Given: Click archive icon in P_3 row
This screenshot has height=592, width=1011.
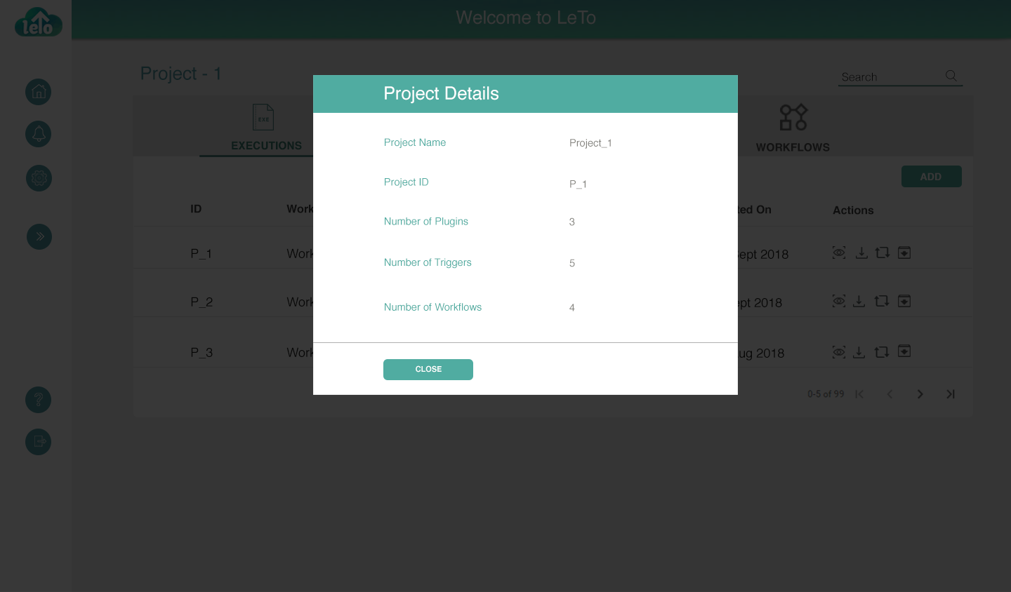Looking at the screenshot, I should 904,351.
